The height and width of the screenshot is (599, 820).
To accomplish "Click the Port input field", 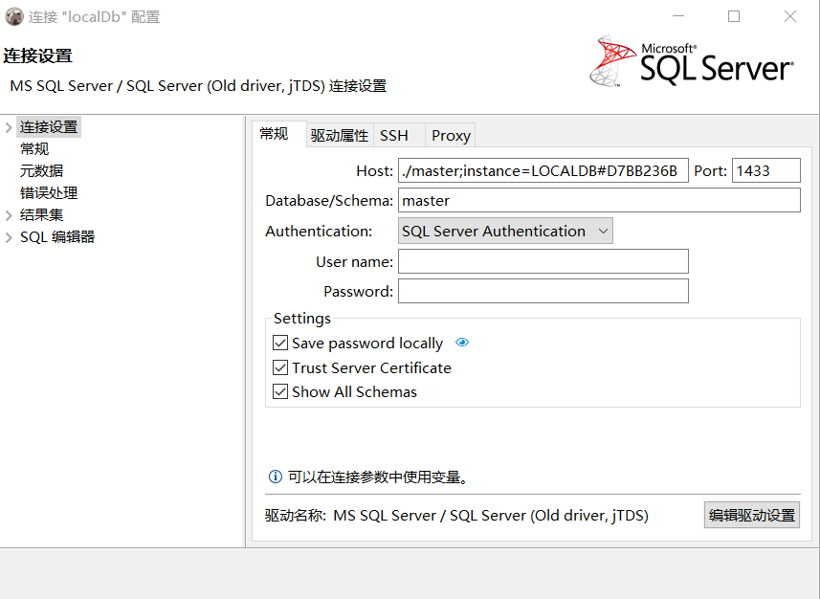I will click(x=765, y=170).
